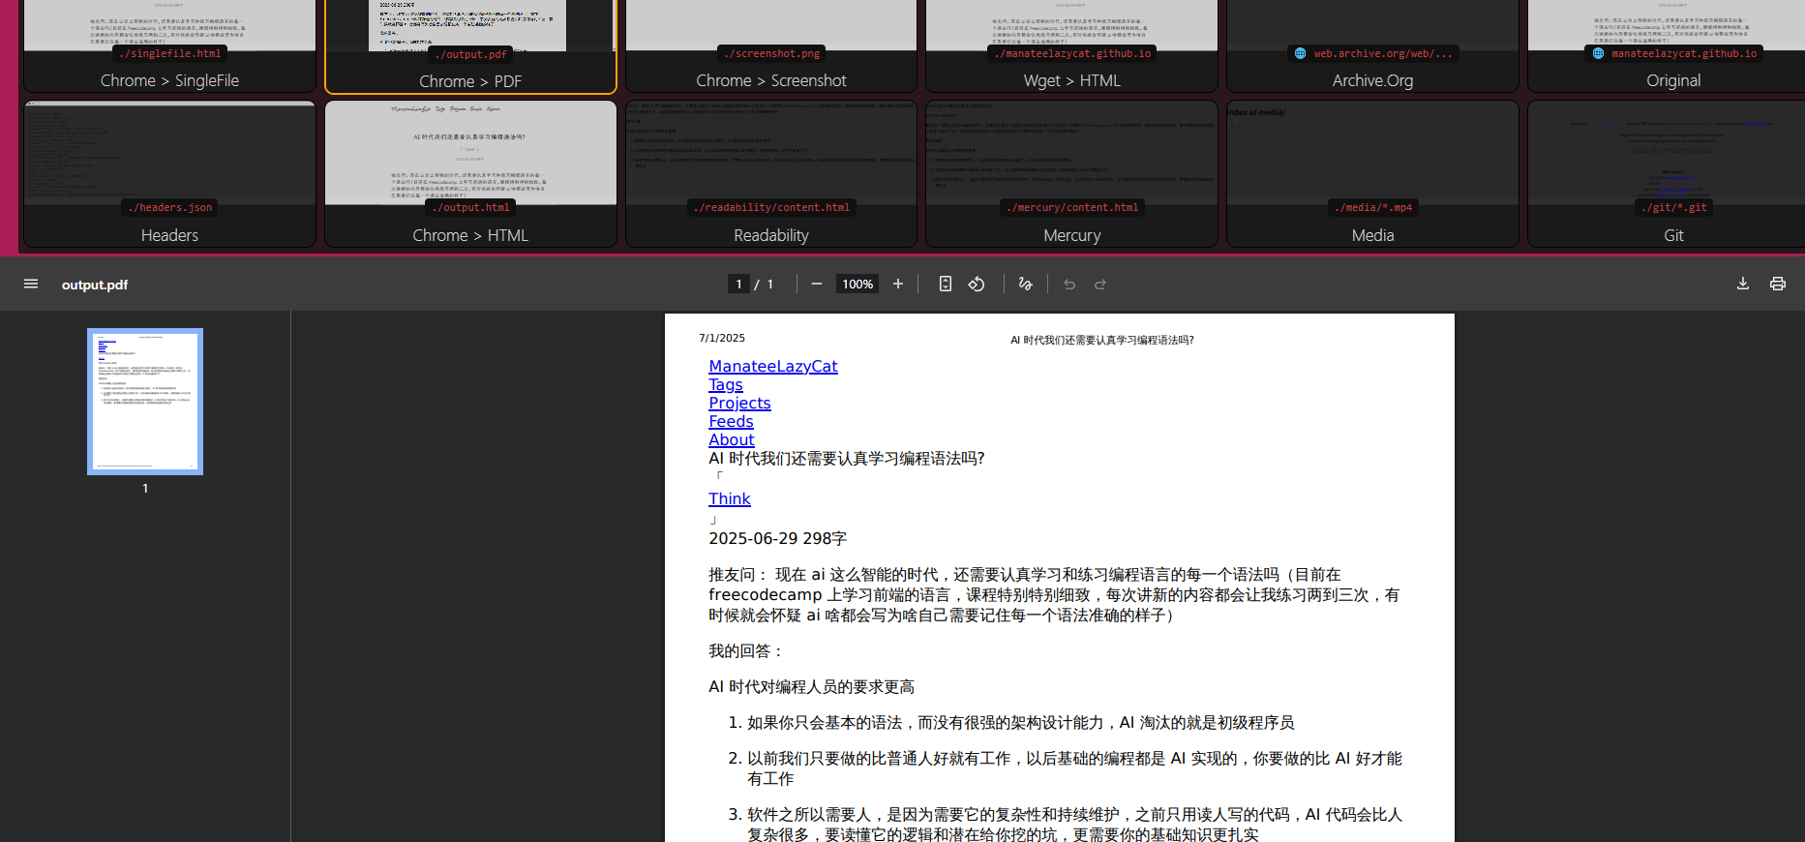Follow the Projects link

coord(739,403)
